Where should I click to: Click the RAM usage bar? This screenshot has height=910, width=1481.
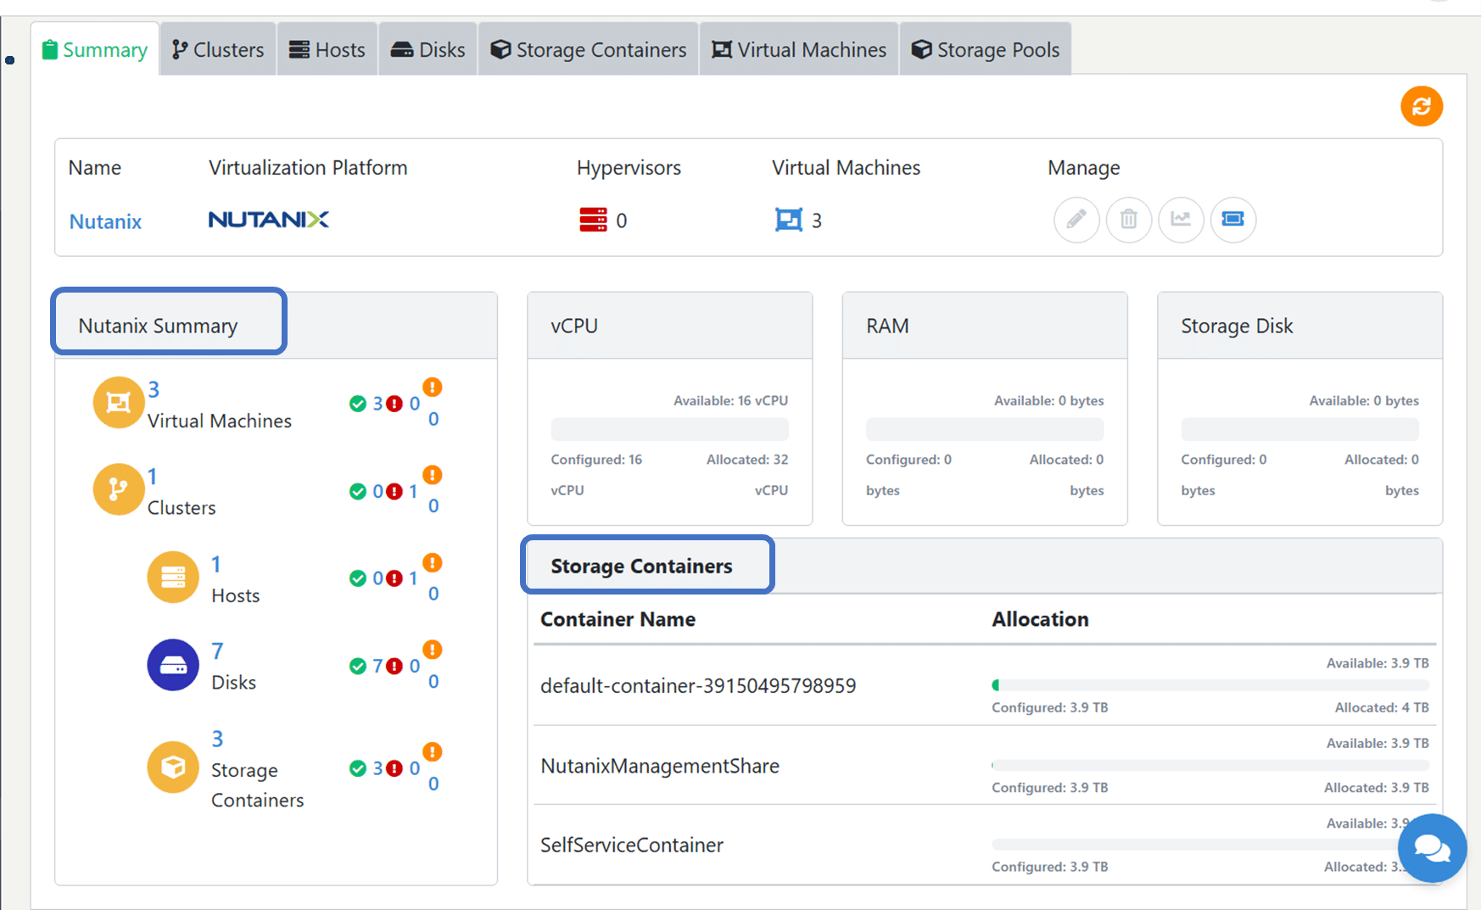[985, 429]
